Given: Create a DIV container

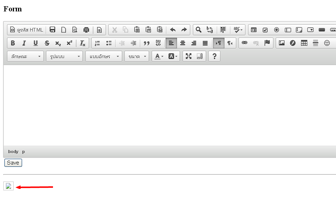Looking at the screenshot, I should (158, 43).
